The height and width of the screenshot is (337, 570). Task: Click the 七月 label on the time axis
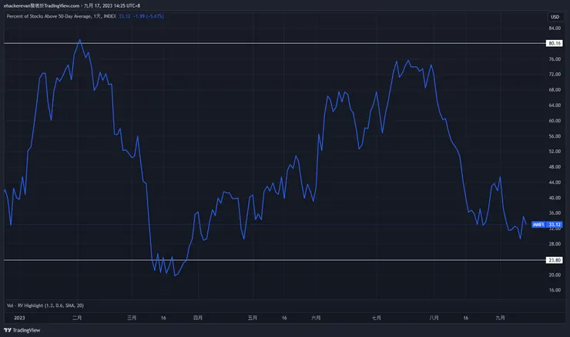pos(377,318)
